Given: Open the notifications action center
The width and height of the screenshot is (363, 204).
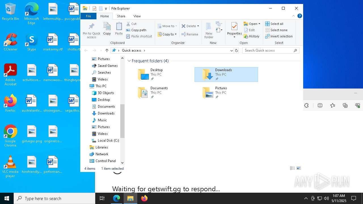Looking at the screenshot, I should tap(354, 198).
